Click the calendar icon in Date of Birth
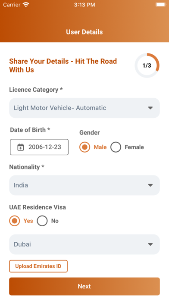This screenshot has height=300, width=169. click(21, 147)
